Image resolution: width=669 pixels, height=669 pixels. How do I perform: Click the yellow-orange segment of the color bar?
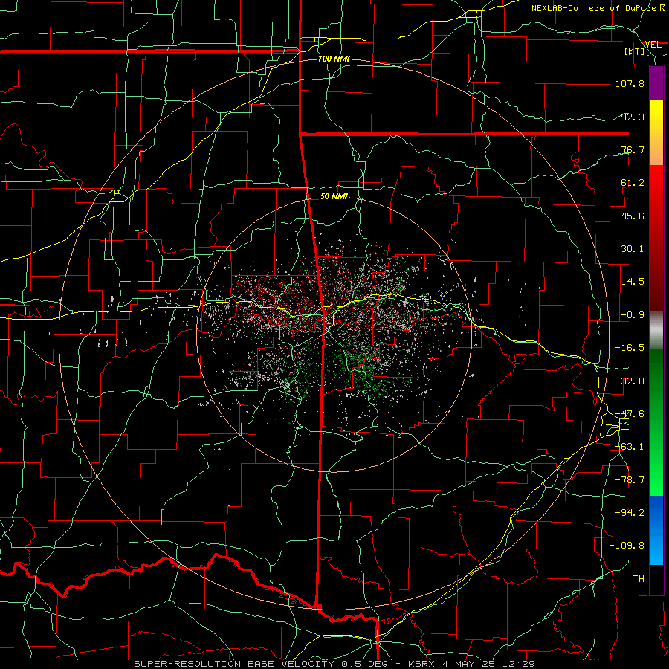656,132
